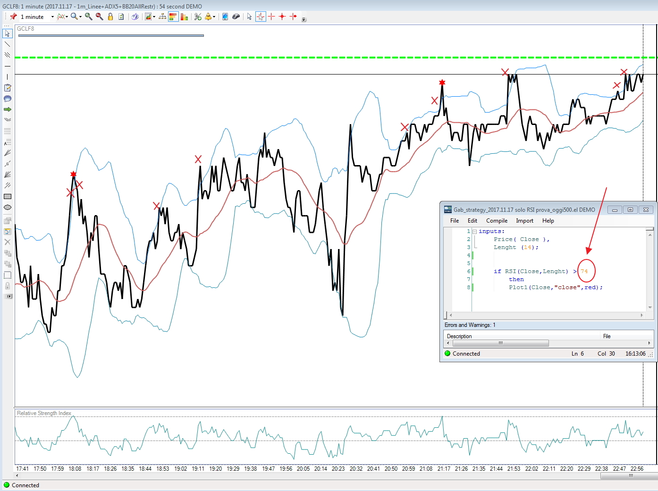Select the ellipse drawing tool
The width and height of the screenshot is (658, 491).
click(7, 207)
